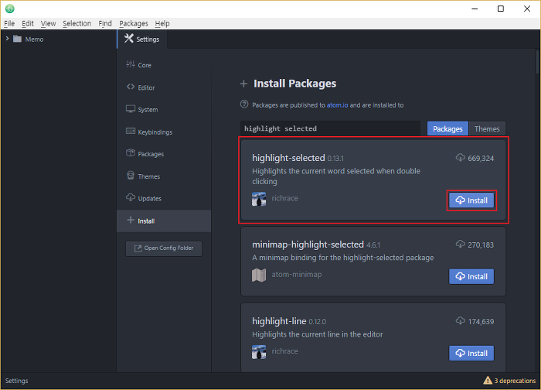541x390 pixels.
Task: Select Core settings section
Action: pos(164,65)
